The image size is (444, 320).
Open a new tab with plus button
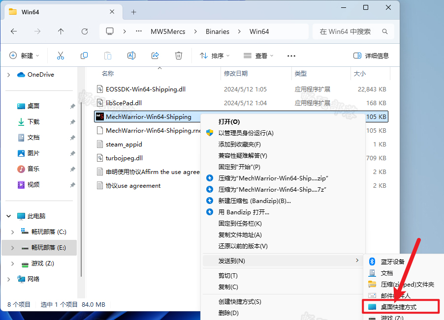[x=134, y=12]
